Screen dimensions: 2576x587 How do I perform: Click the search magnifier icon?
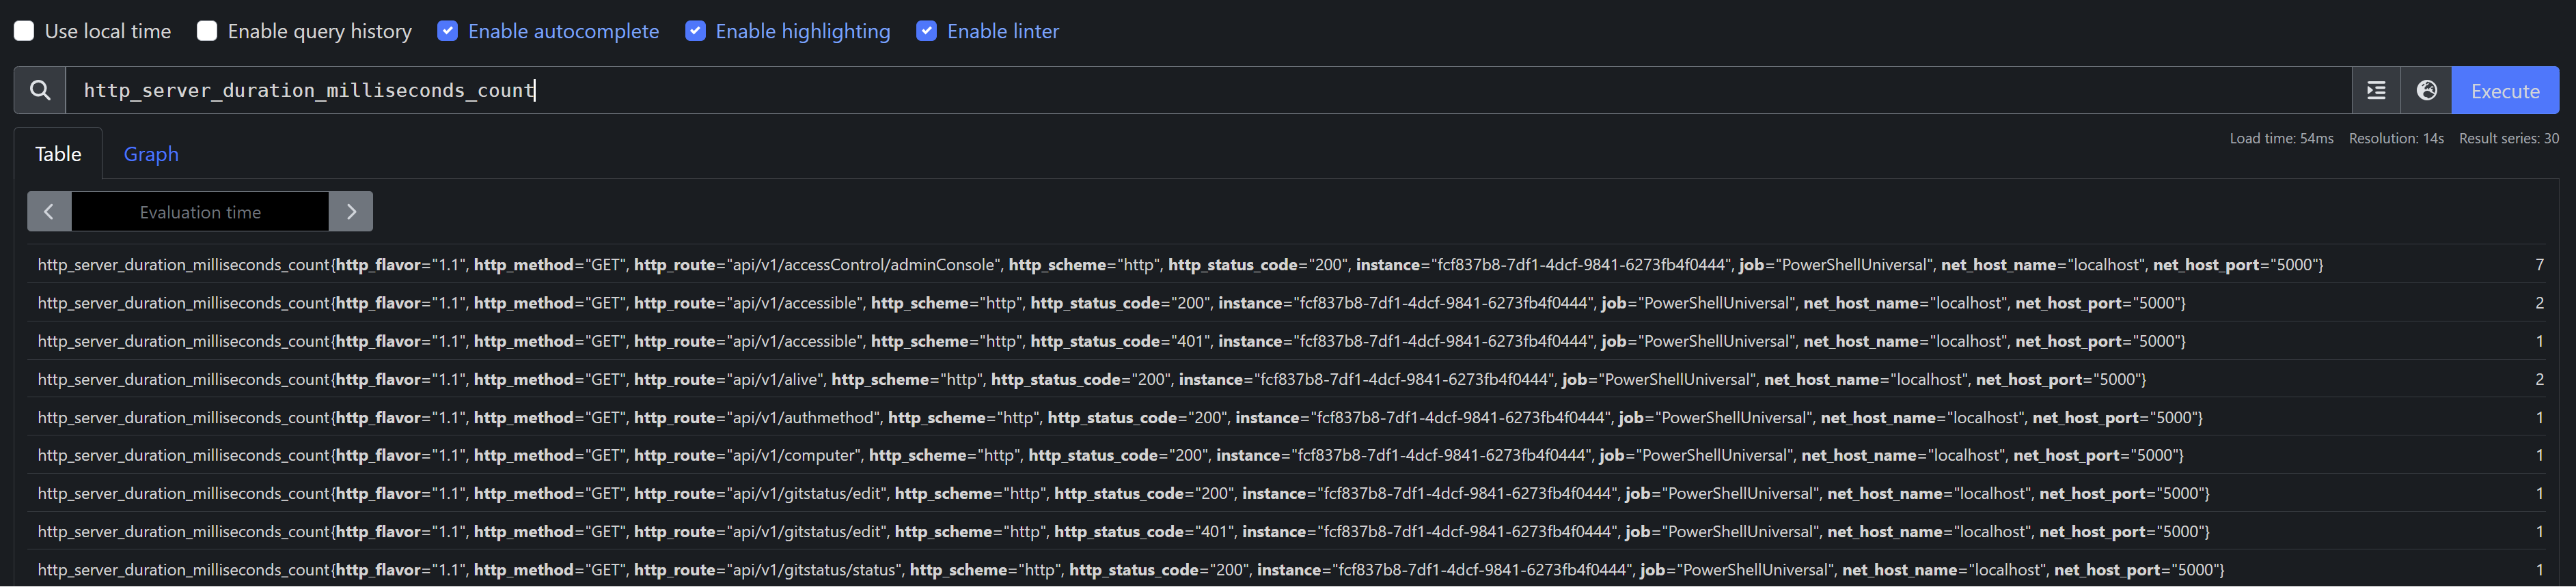(x=40, y=91)
